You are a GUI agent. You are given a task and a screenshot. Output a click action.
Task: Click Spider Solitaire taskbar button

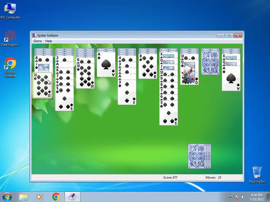pyautogui.click(x=73, y=197)
